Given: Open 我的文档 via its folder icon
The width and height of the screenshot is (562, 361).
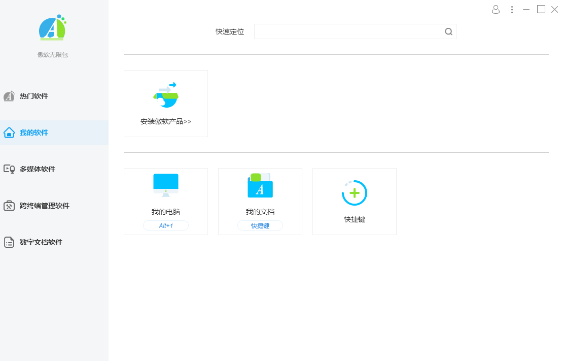Looking at the screenshot, I should [x=260, y=186].
